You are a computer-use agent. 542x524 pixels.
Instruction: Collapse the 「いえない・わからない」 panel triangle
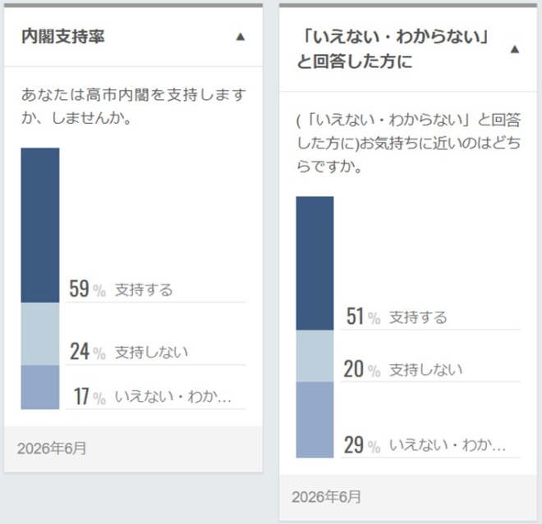click(x=515, y=49)
